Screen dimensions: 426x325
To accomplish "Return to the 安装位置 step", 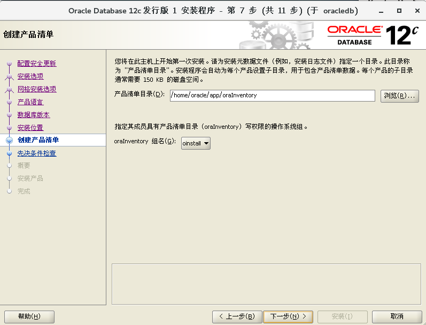I will click(x=30, y=128).
